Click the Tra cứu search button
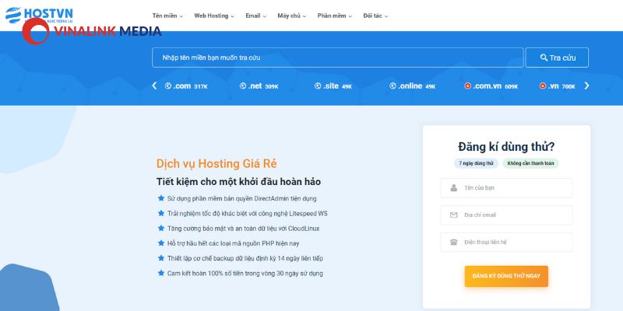 557,58
